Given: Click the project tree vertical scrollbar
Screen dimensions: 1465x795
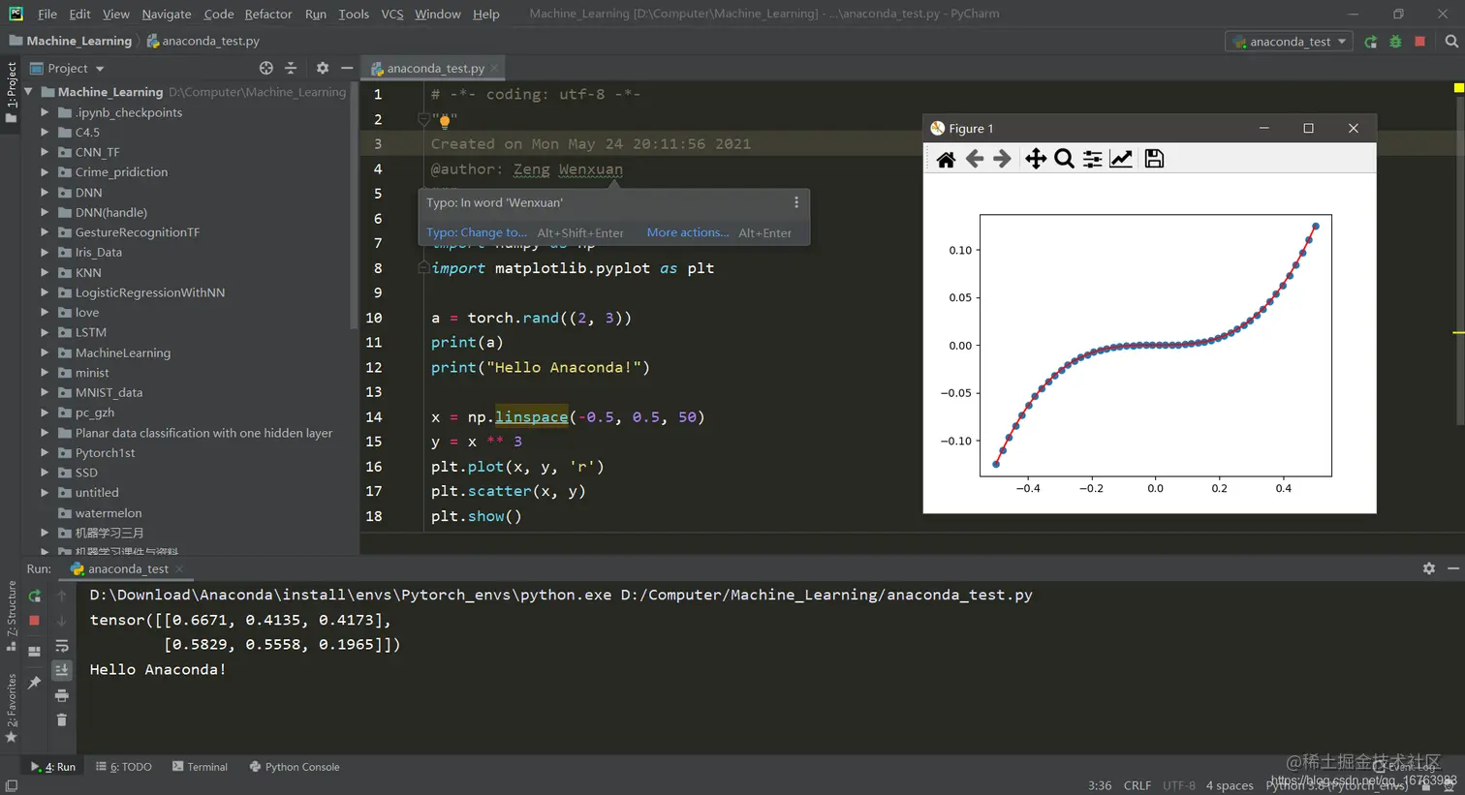Looking at the screenshot, I should (x=354, y=205).
